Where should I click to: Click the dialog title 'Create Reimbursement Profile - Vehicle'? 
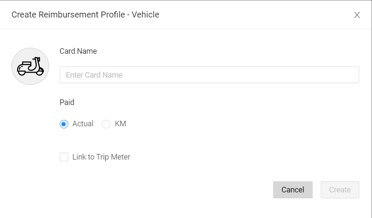coord(85,15)
